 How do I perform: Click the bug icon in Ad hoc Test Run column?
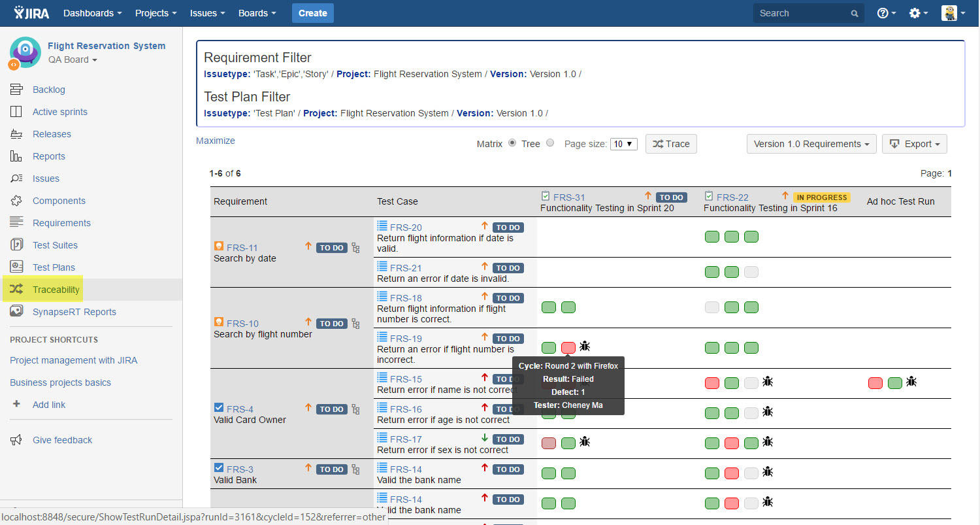tap(911, 382)
